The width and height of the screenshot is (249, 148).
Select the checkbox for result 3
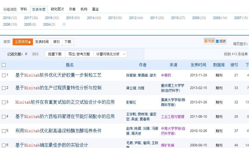tap(4, 102)
